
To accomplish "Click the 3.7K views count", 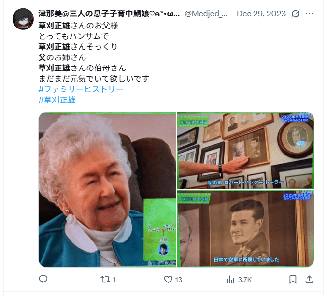I will (x=245, y=280).
